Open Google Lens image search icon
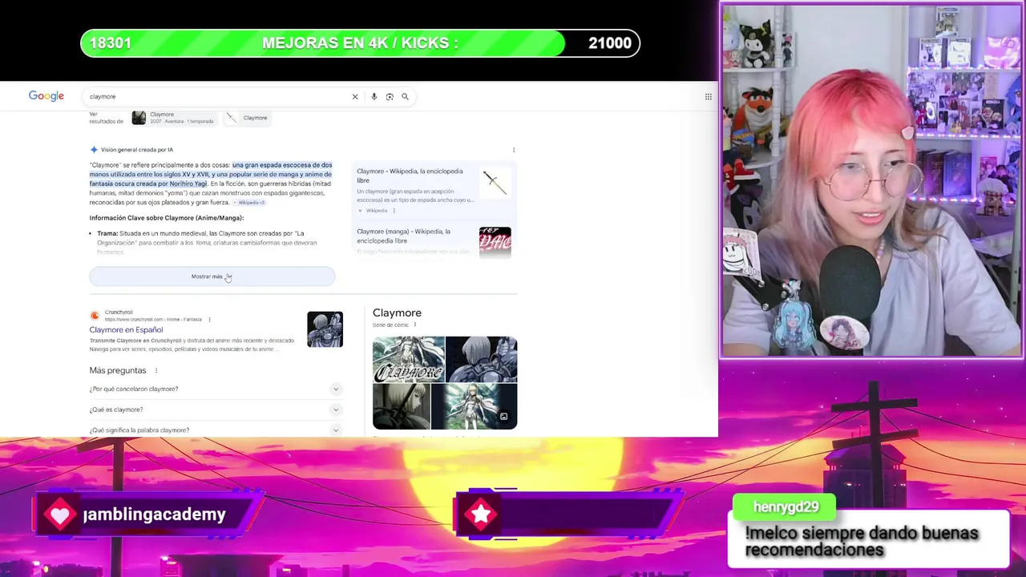 tap(390, 96)
